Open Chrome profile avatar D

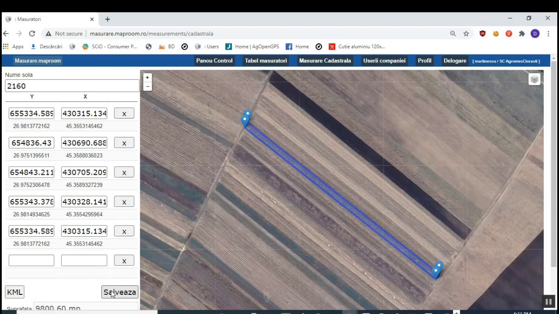(535, 34)
